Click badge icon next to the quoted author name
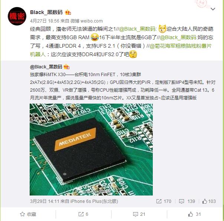The width and height of the screenshot is (224, 221). 66,67
